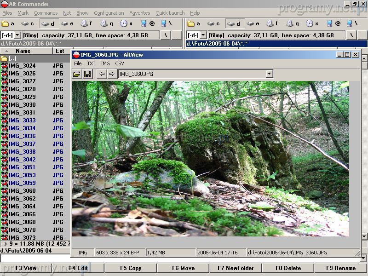Viewport: 368px width, 276px height.
Task: Select drive e in the left panel
Action: click(x=67, y=23)
